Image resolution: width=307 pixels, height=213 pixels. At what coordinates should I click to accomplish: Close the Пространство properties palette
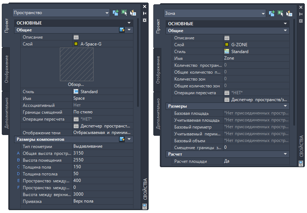coord(145,6)
